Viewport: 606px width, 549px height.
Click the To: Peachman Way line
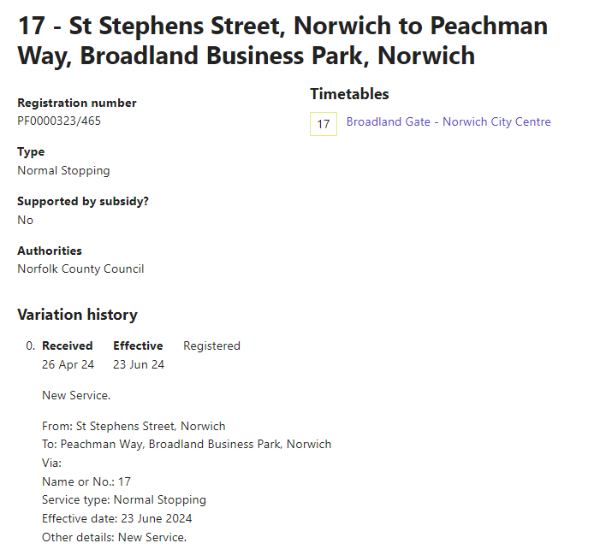pos(187,445)
